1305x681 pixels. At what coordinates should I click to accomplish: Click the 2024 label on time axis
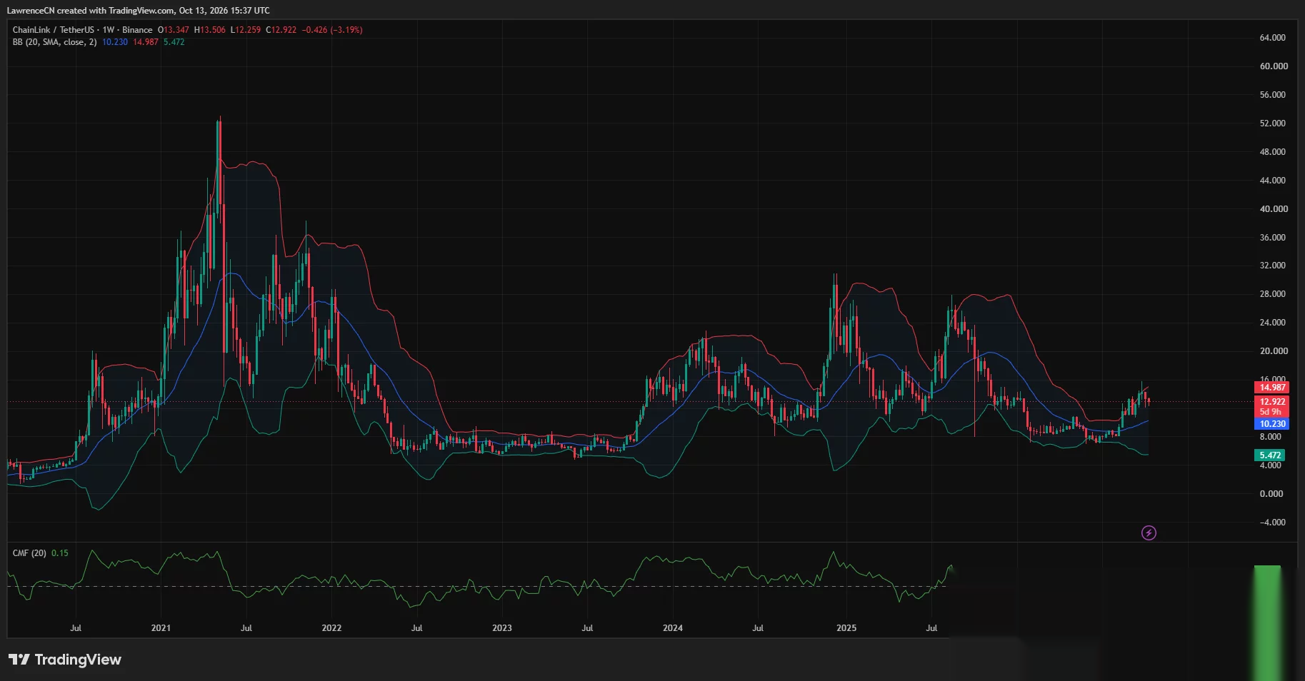(673, 628)
